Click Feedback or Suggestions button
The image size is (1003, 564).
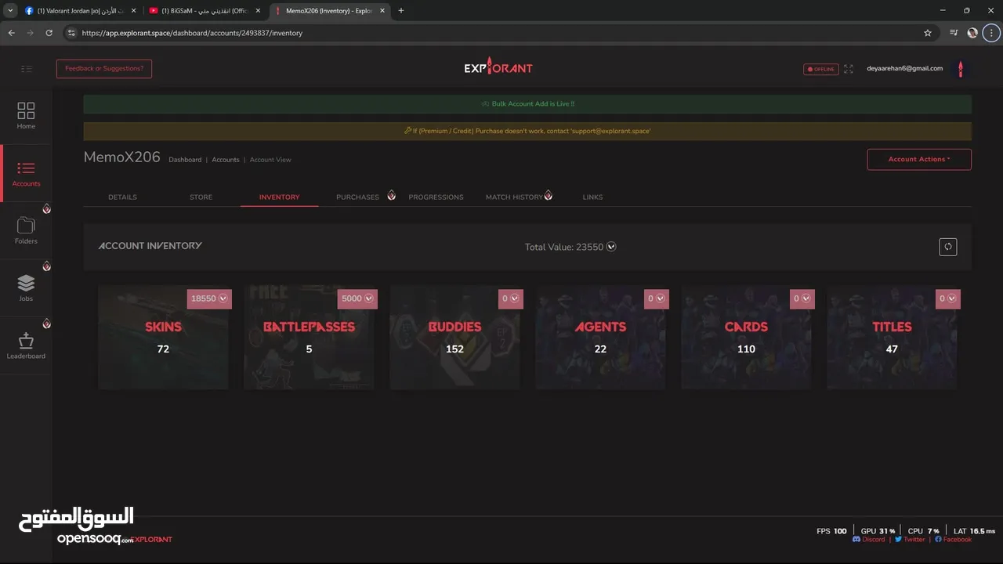104,69
